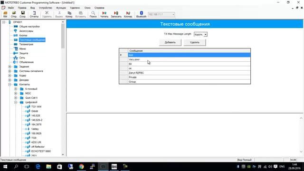Open Кнопки in the tree

[23, 36]
